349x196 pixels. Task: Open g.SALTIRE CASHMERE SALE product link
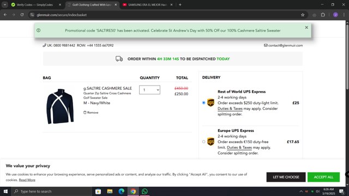pos(107,88)
